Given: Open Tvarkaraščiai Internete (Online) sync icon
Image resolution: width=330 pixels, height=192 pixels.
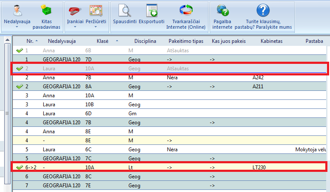Looking at the screenshot, I should click(x=186, y=11).
